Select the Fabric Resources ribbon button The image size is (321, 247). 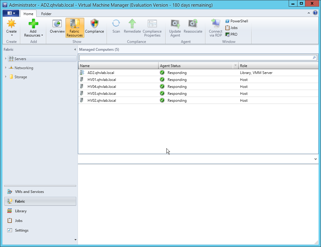pos(75,28)
